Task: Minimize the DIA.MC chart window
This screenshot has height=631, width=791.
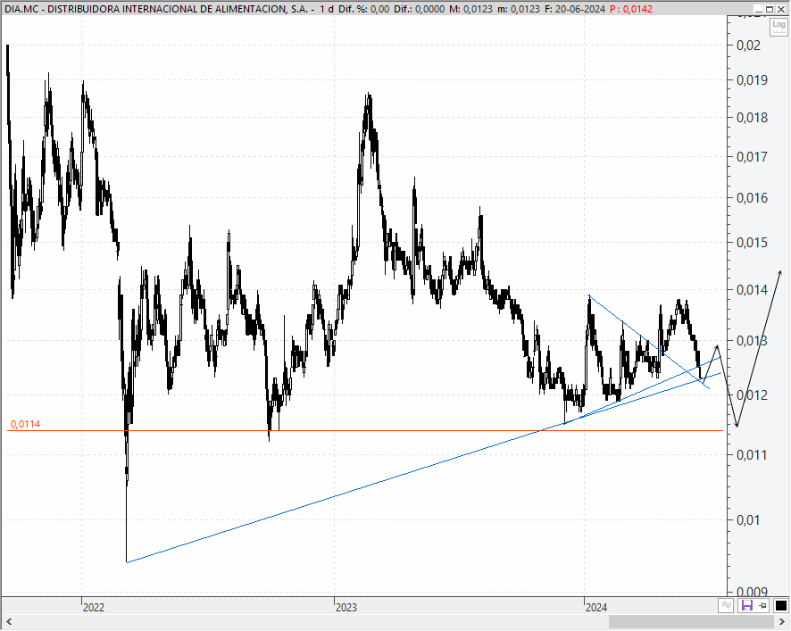Action: 759,9
